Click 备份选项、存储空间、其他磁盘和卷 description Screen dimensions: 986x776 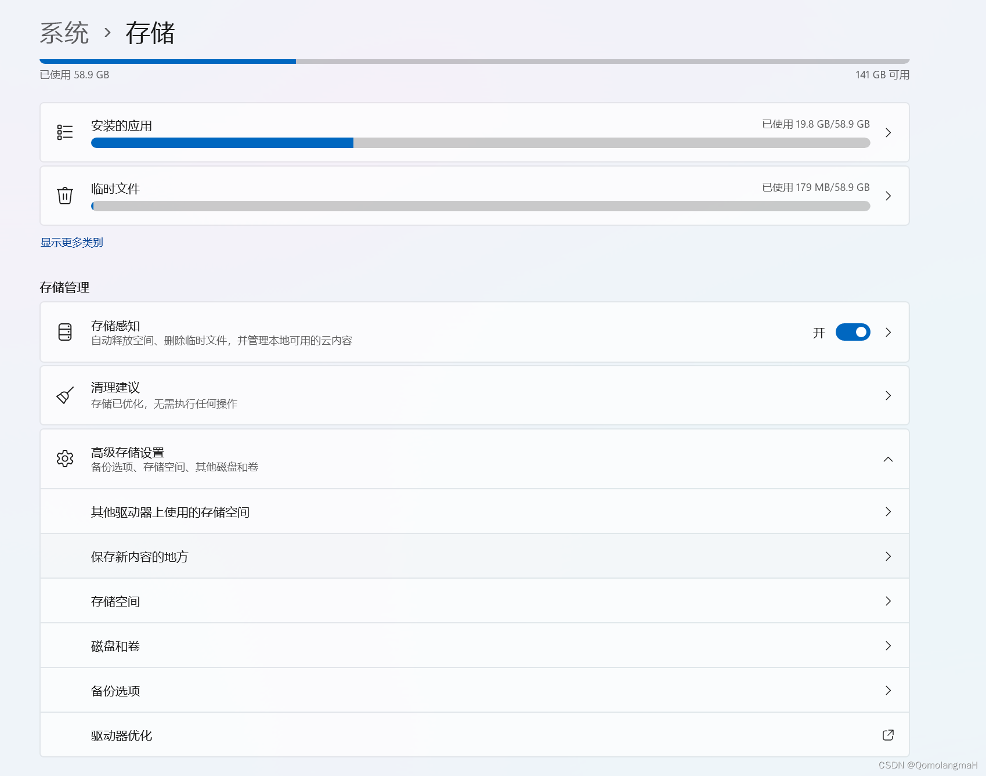(x=175, y=467)
